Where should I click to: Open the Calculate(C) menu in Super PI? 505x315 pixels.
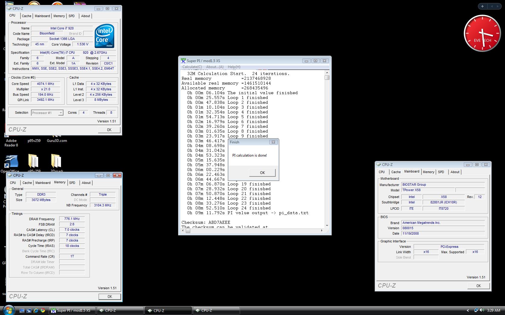(x=192, y=67)
